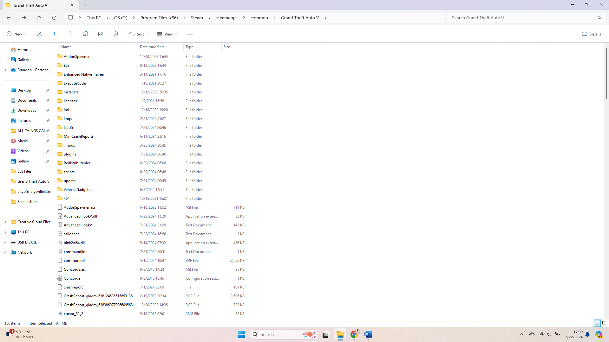Toggle the Details pane button
This screenshot has width=609, height=342.
pos(592,34)
